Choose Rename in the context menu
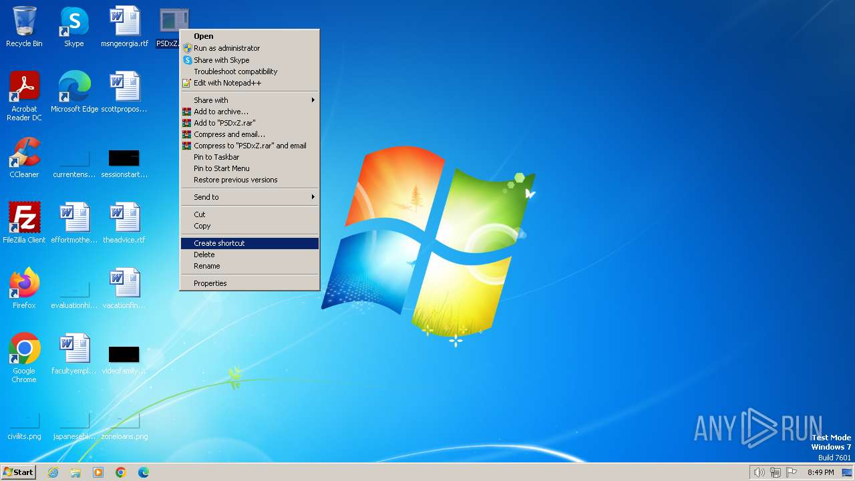855x481 pixels. (x=250, y=266)
